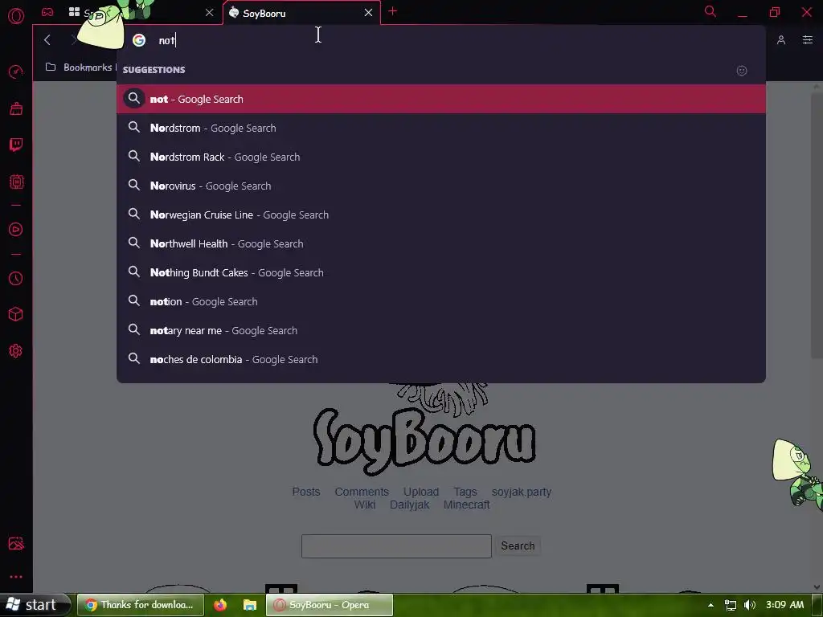
Task: Click the SoyBooru search text box
Action: [x=396, y=546]
